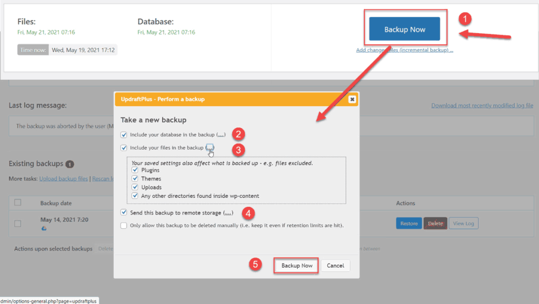Toggle Include your database in the backup
This screenshot has width=539, height=304.
124,135
